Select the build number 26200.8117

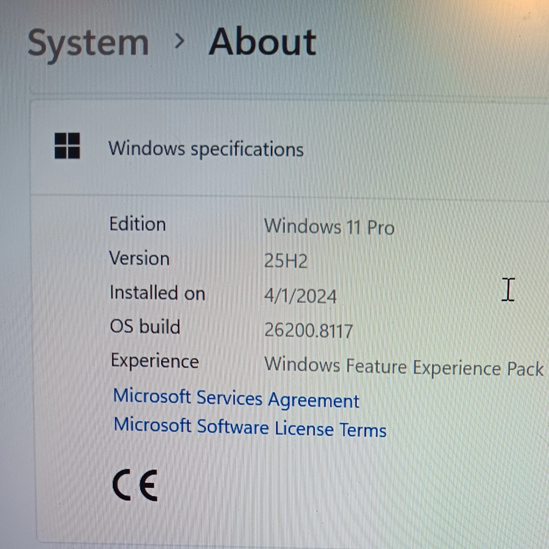(309, 330)
